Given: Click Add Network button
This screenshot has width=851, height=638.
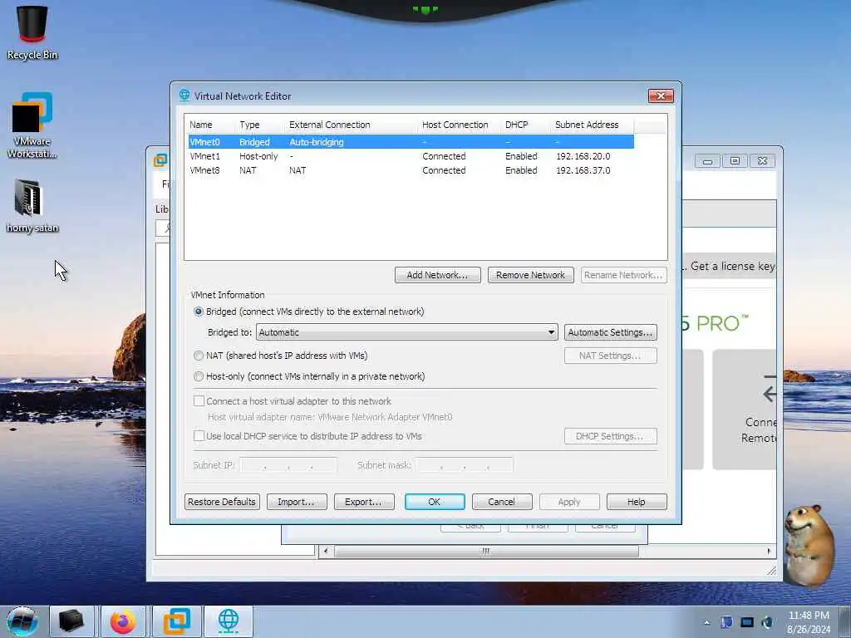Looking at the screenshot, I should 437,275.
